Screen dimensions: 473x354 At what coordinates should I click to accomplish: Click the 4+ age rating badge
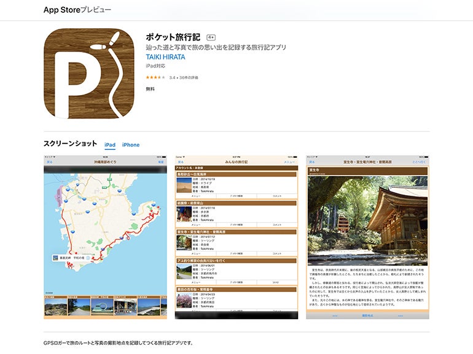tap(211, 37)
